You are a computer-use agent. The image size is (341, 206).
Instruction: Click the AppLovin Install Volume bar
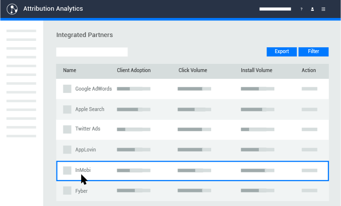257,150
